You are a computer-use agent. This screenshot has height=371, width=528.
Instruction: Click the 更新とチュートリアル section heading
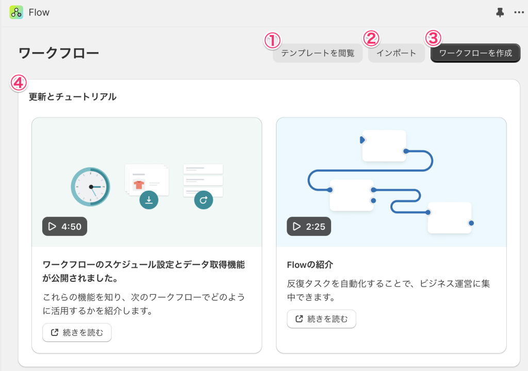[x=73, y=96]
